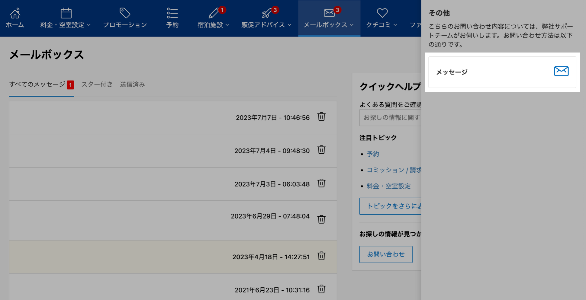Select すべてのメッセージ tab
This screenshot has width=586, height=300.
click(37, 85)
